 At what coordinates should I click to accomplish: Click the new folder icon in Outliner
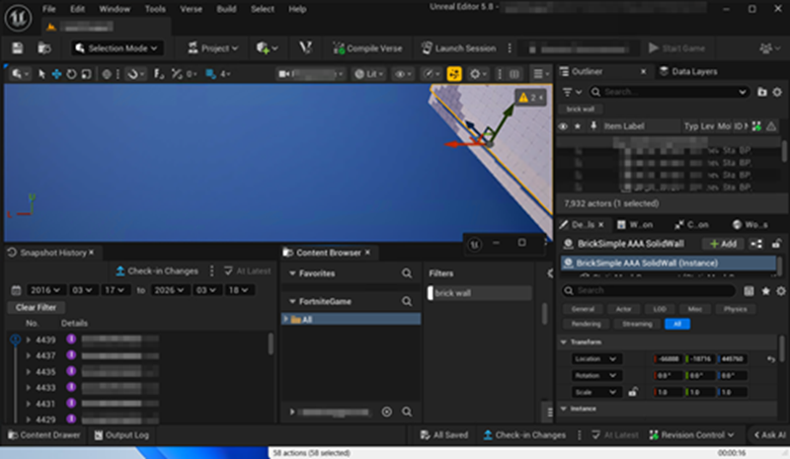click(761, 92)
